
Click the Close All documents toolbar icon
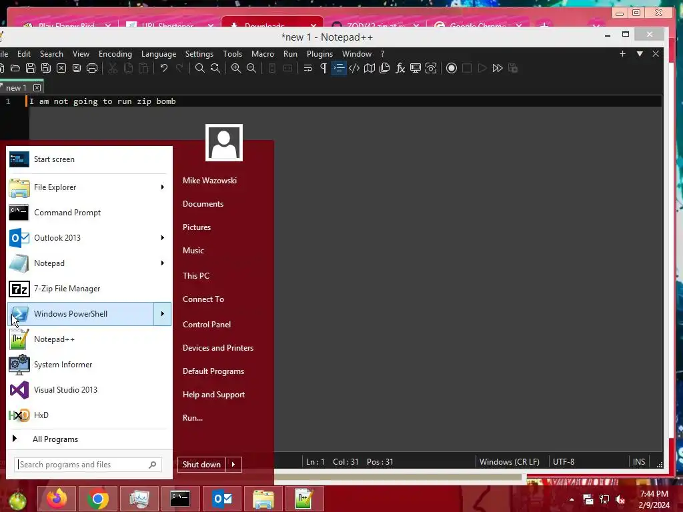[77, 68]
